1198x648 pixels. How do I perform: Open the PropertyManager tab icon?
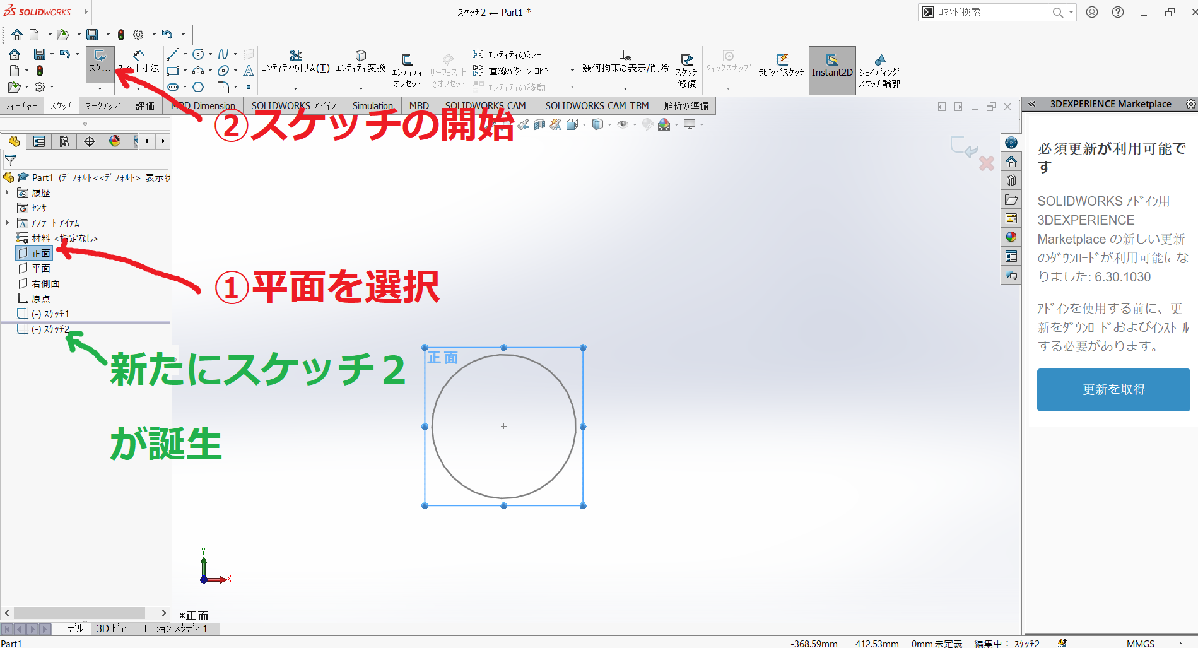39,141
